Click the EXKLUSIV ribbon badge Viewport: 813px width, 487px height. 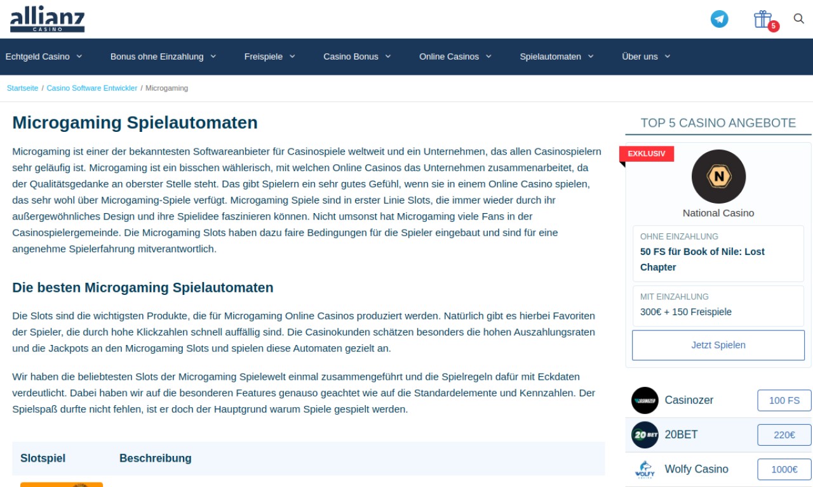(647, 153)
